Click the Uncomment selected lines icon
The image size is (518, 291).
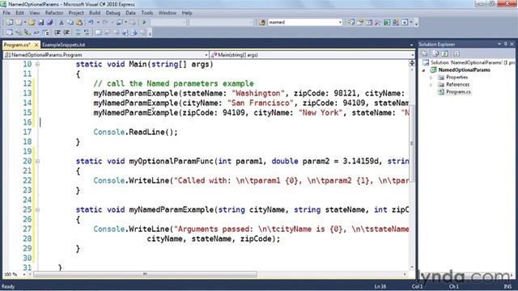(87, 32)
